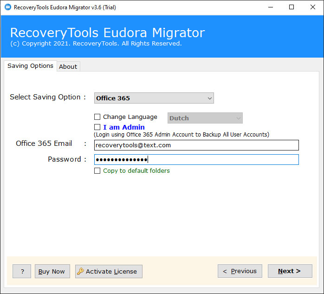Minimize the Eudora Migrator window
Viewport: 324px width, 294px height.
tap(271, 7)
